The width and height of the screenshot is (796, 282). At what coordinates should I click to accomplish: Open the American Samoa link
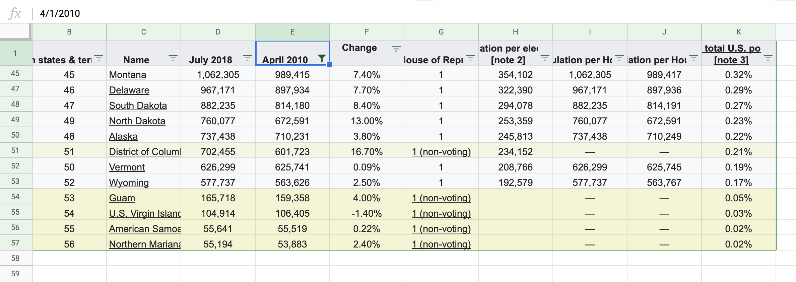[145, 229]
